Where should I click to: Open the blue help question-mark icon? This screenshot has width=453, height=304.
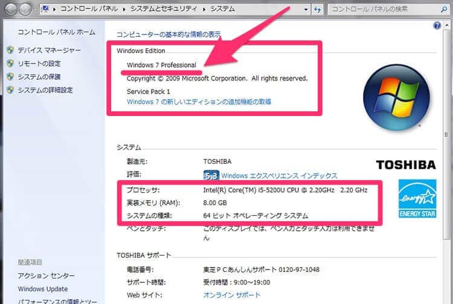click(x=437, y=26)
